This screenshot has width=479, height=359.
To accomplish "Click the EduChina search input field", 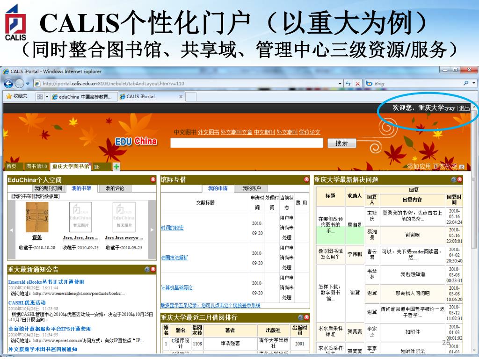I will (247, 143).
